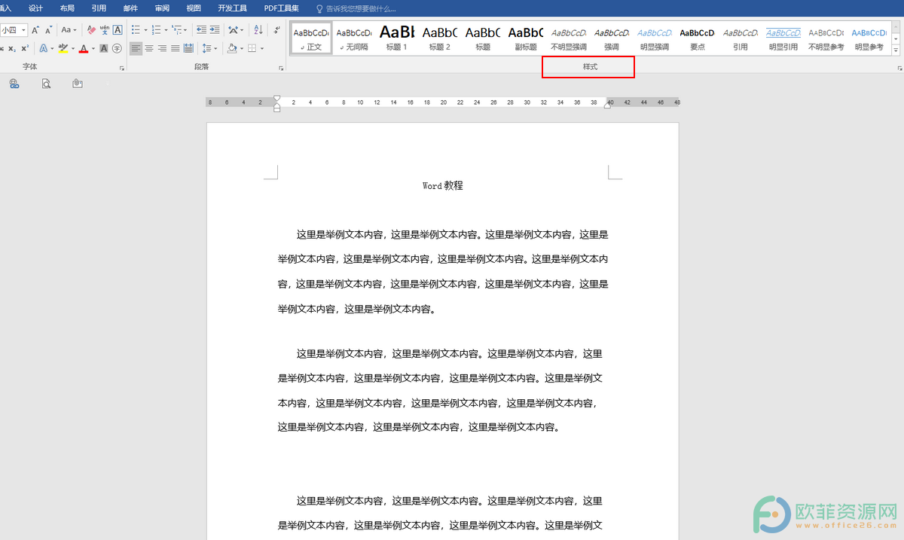Decrease the paragraph indent
This screenshot has height=540, width=904.
(201, 30)
